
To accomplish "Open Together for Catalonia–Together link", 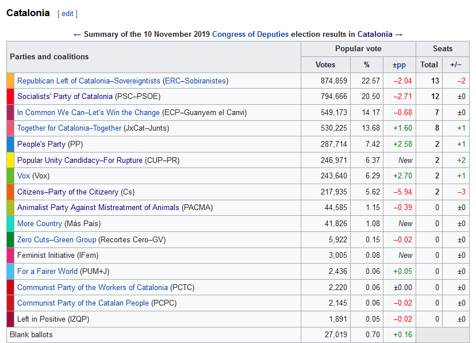I will coord(69,128).
